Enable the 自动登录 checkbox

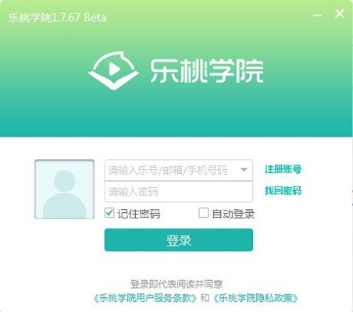pos(203,213)
